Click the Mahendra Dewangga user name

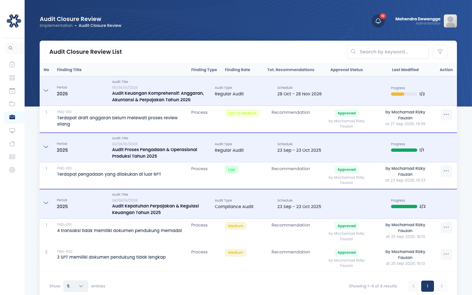coord(418,19)
